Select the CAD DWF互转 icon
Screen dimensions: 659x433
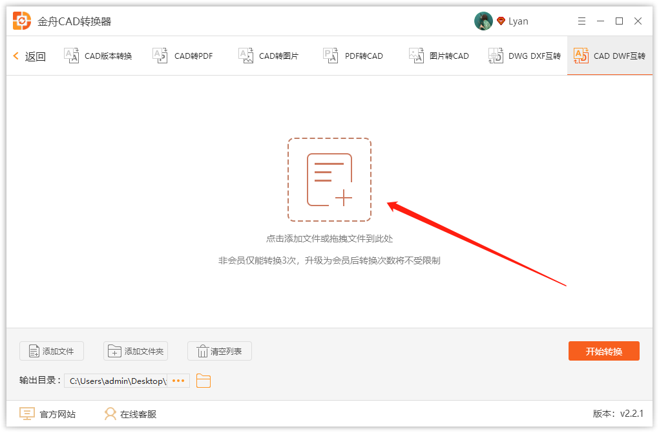580,56
